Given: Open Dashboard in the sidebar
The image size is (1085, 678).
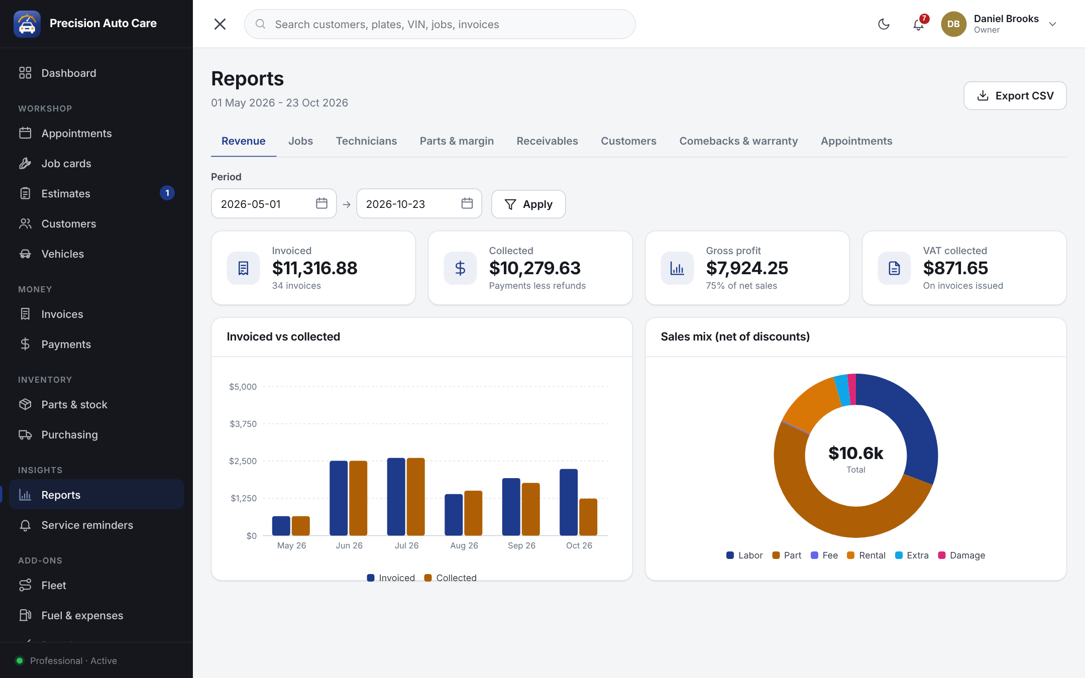Looking at the screenshot, I should 96,73.
